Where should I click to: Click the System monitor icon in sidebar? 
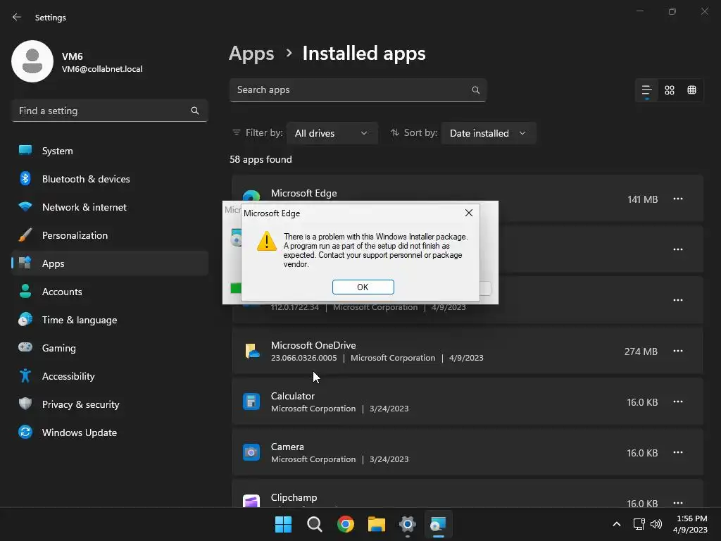[25, 150]
